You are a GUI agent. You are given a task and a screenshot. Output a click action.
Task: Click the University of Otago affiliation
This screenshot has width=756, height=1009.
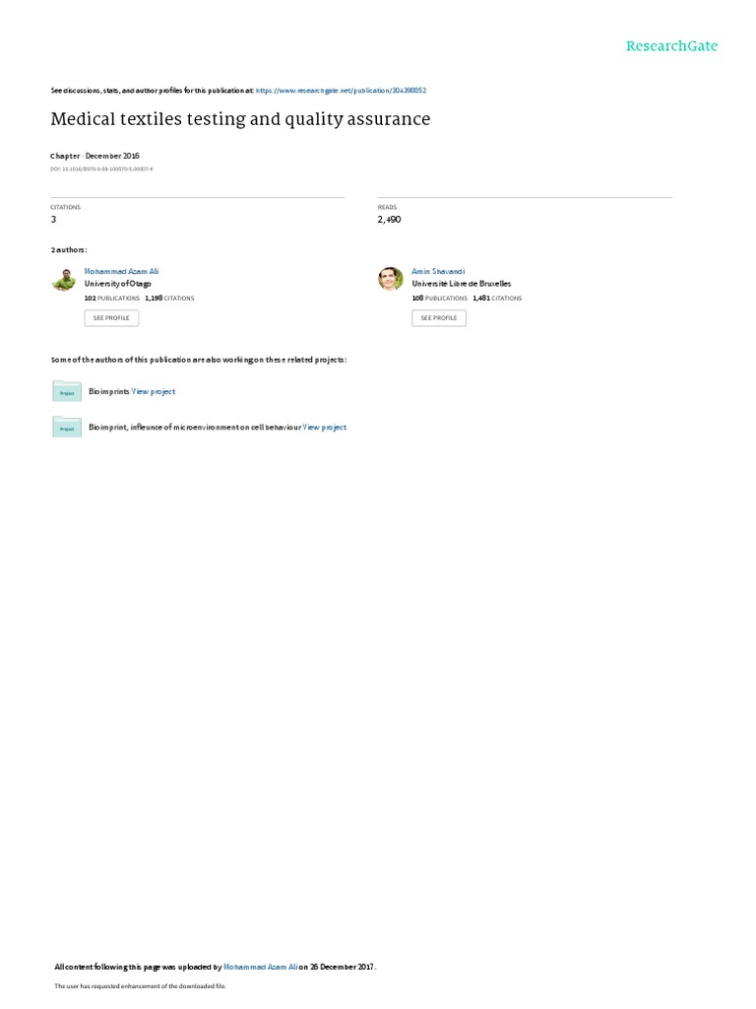(x=118, y=284)
